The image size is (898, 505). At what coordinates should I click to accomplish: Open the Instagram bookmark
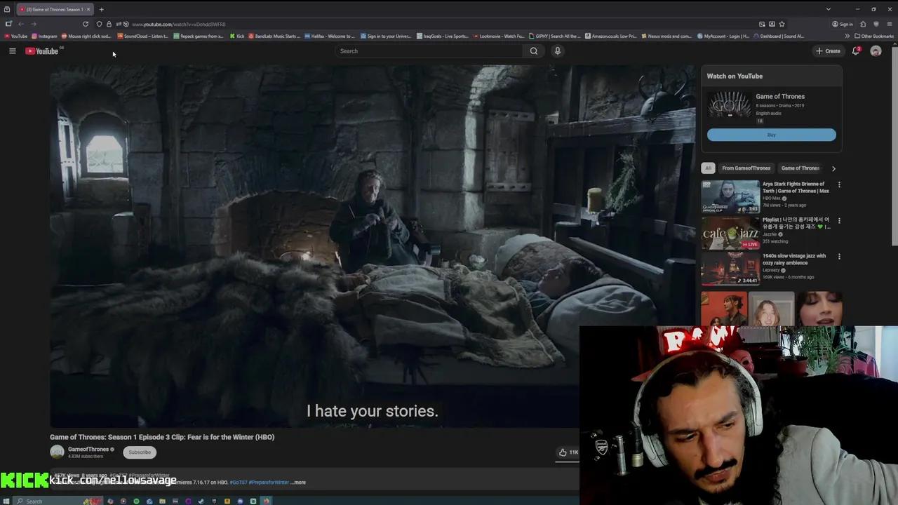(44, 36)
